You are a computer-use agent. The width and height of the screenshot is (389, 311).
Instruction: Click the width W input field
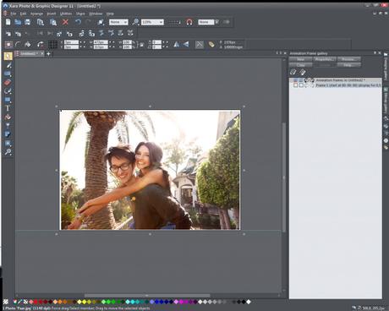coord(101,42)
